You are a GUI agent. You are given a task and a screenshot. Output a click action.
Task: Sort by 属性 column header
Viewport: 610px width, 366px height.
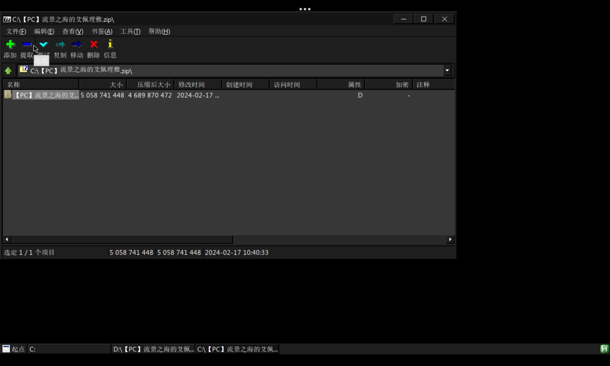pos(341,84)
